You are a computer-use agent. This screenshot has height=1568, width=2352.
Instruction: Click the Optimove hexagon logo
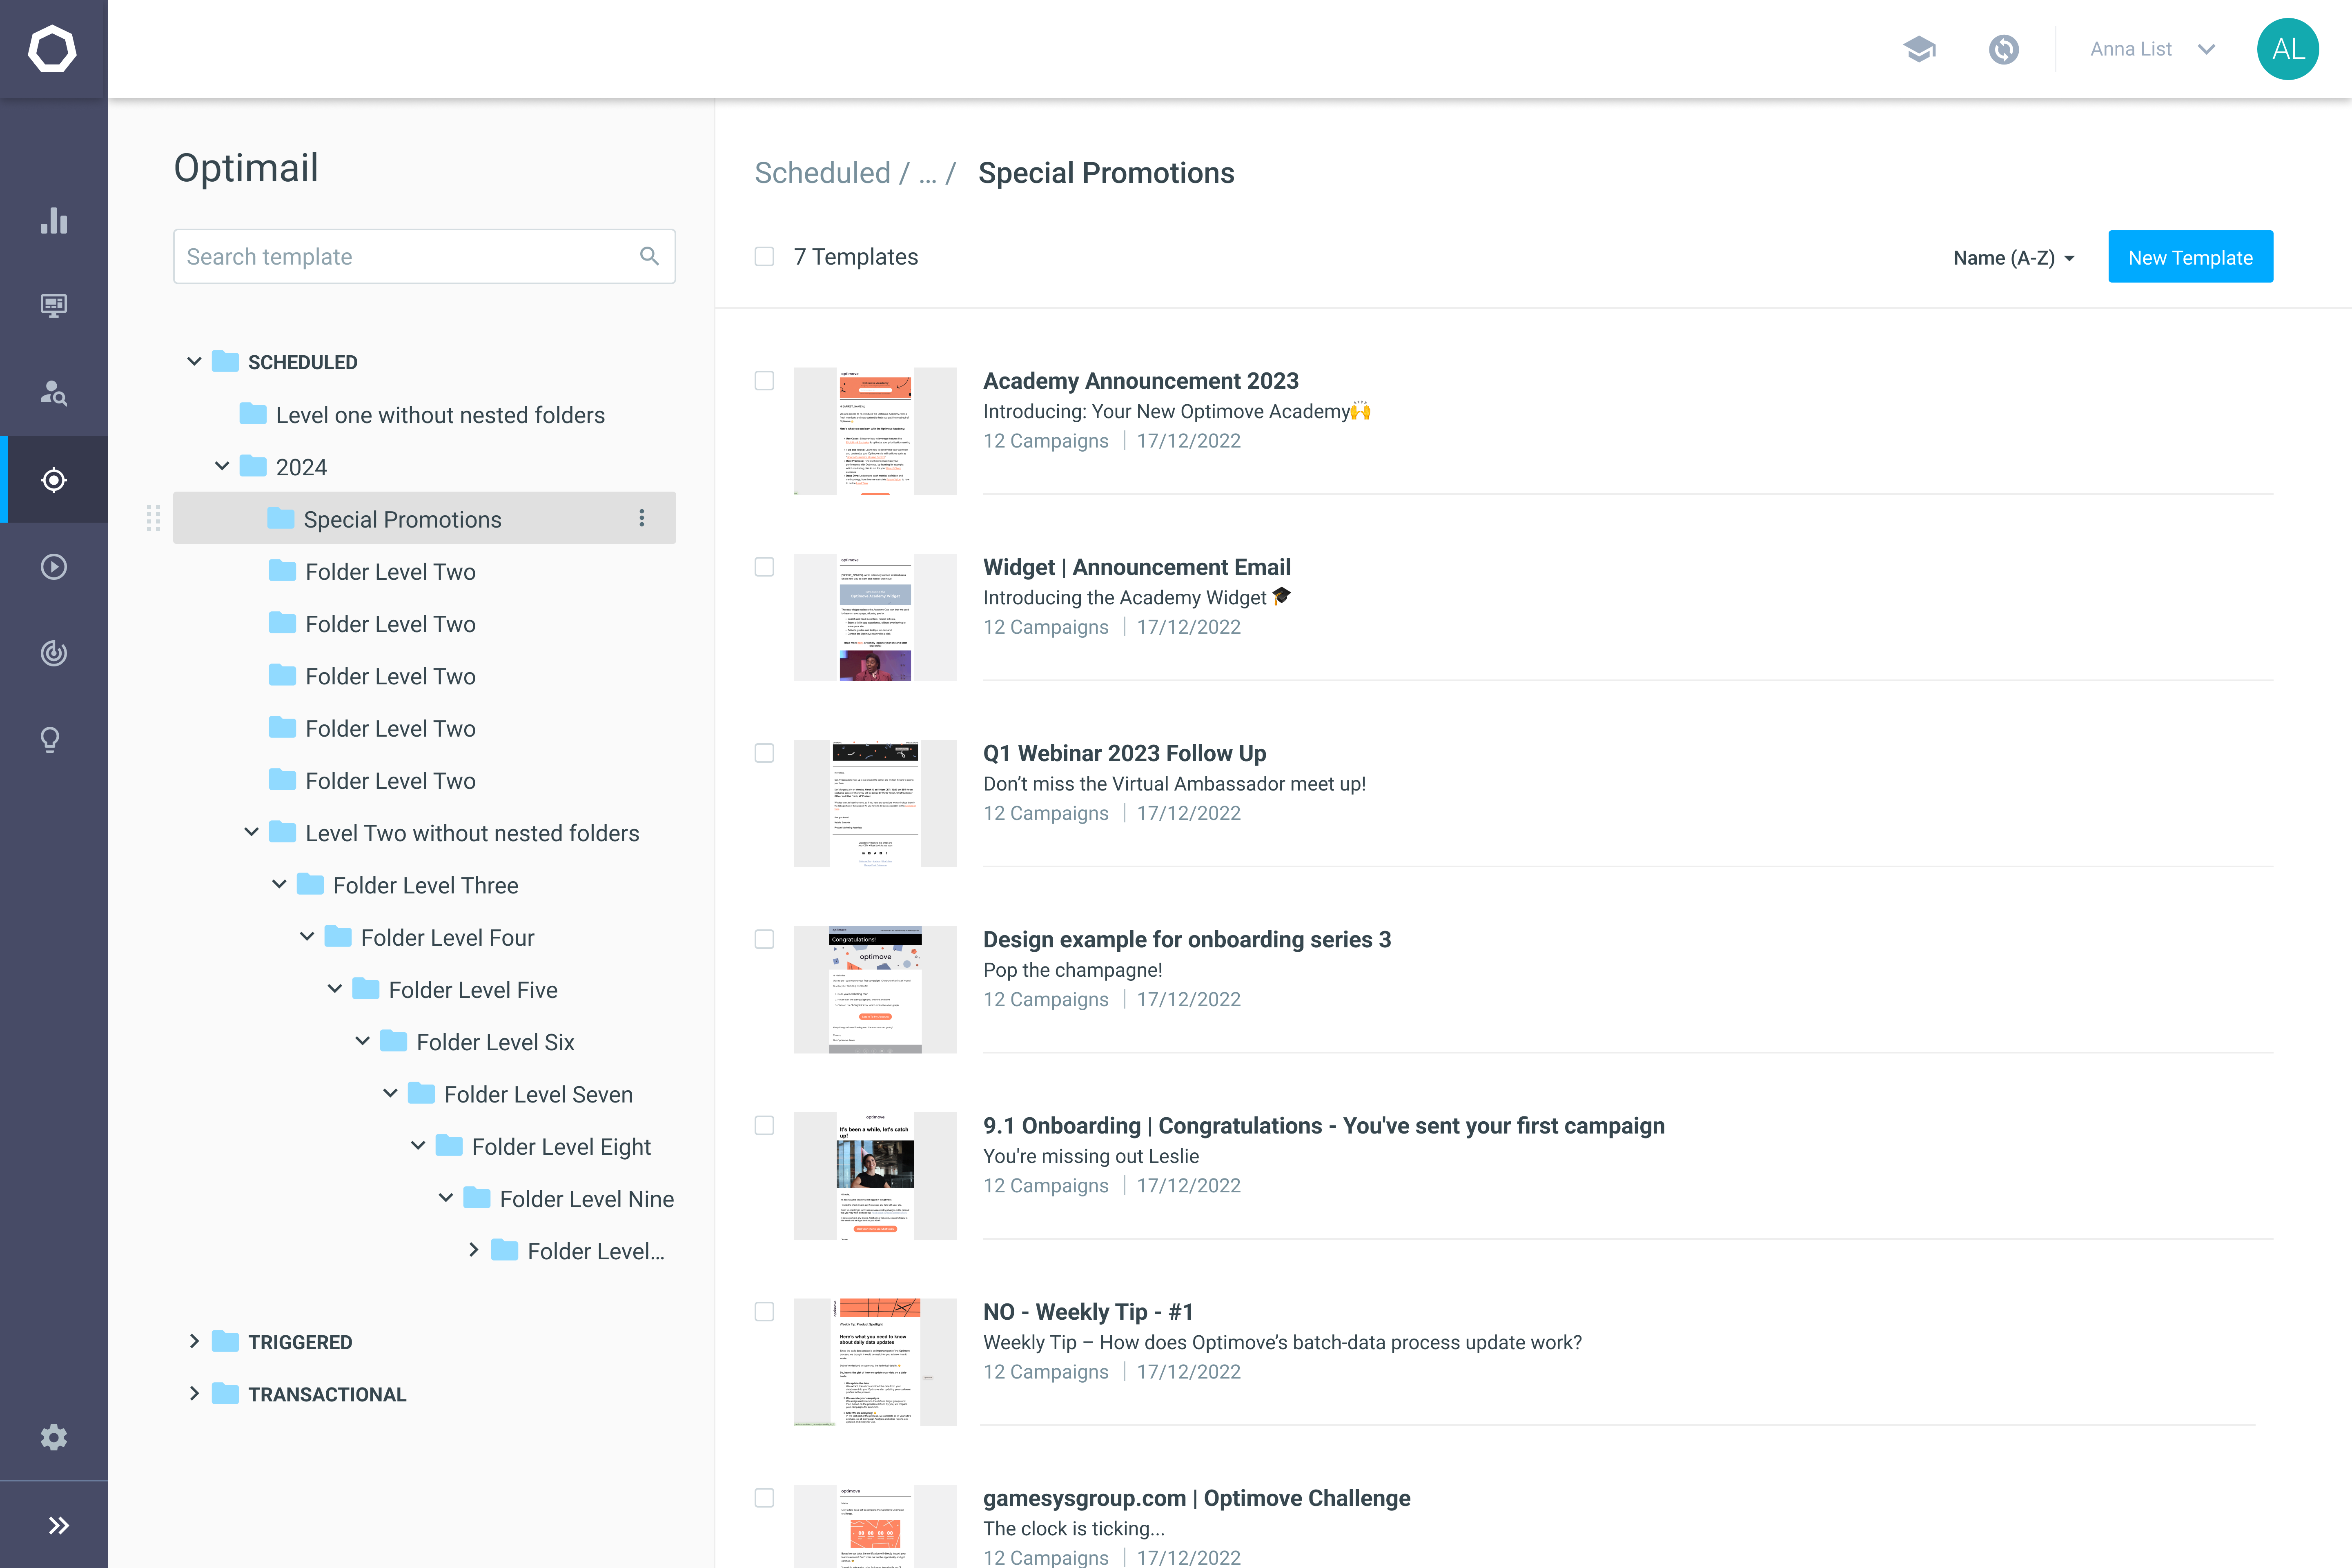(x=52, y=49)
